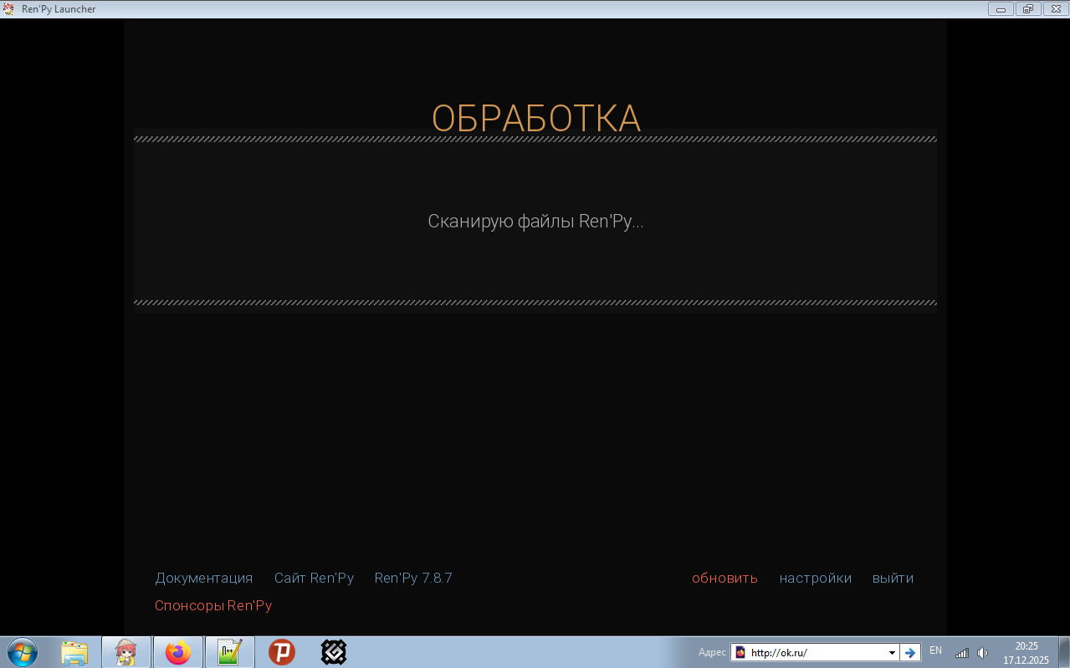Open Notepad++ from the taskbar

tap(230, 652)
